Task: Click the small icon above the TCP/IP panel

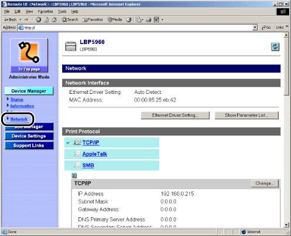Action: tap(74, 176)
